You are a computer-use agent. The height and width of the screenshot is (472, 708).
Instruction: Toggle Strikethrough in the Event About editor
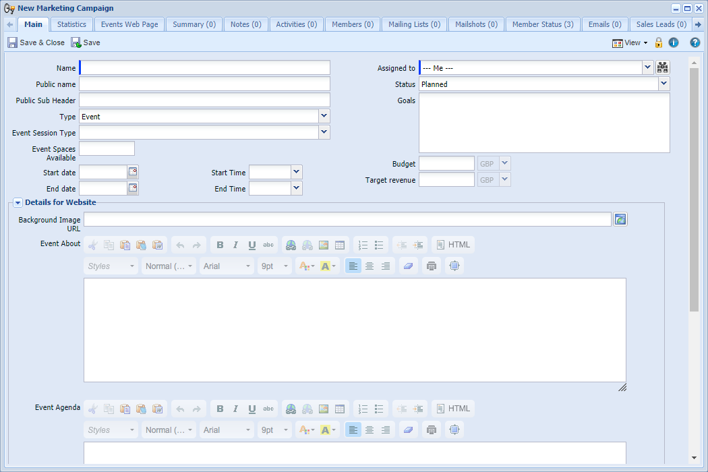(x=268, y=245)
